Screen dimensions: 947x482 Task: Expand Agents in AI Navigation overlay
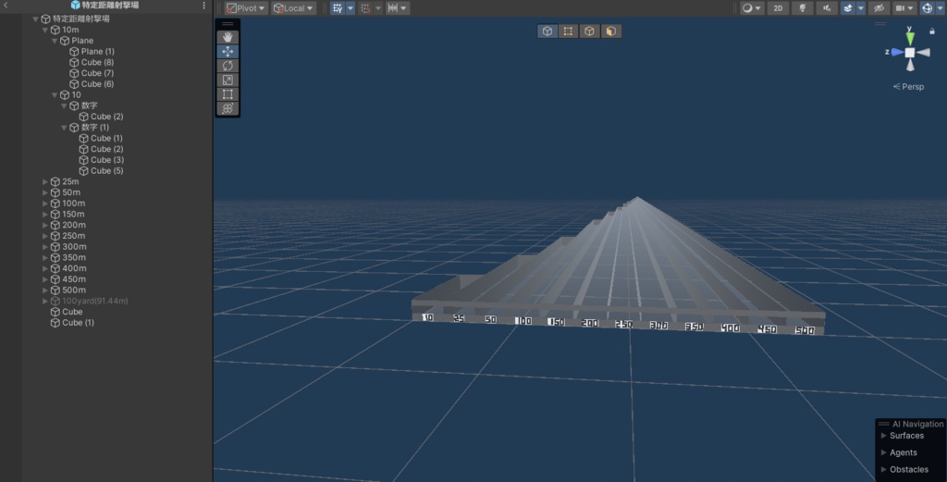(883, 452)
